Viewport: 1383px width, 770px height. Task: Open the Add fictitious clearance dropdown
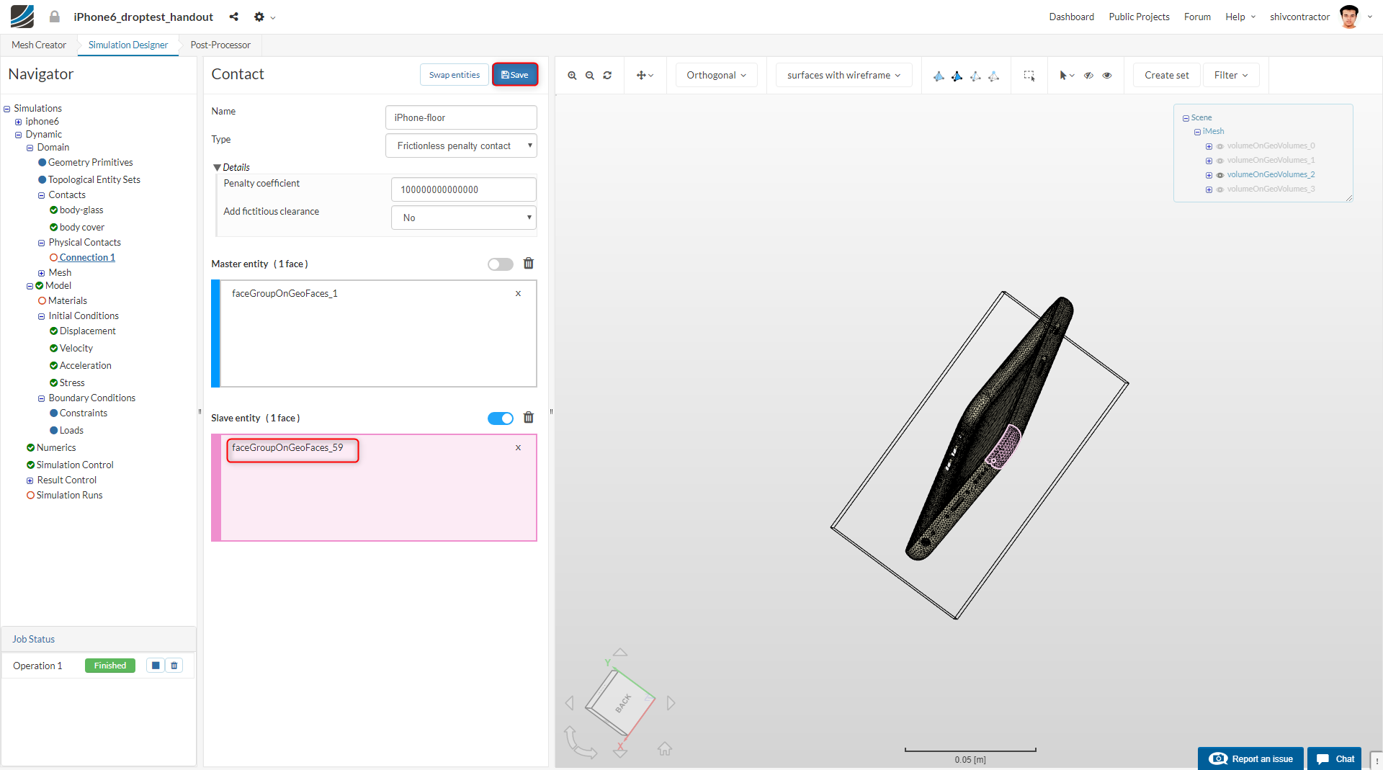click(x=464, y=218)
